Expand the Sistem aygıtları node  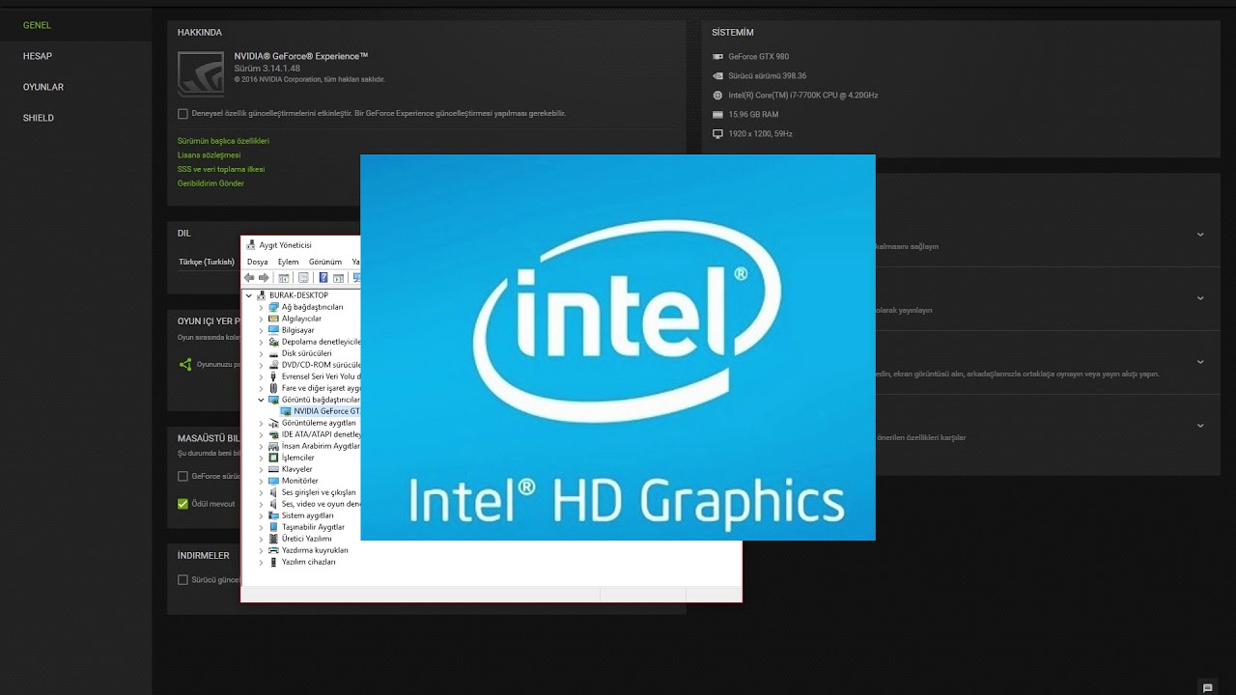261,515
